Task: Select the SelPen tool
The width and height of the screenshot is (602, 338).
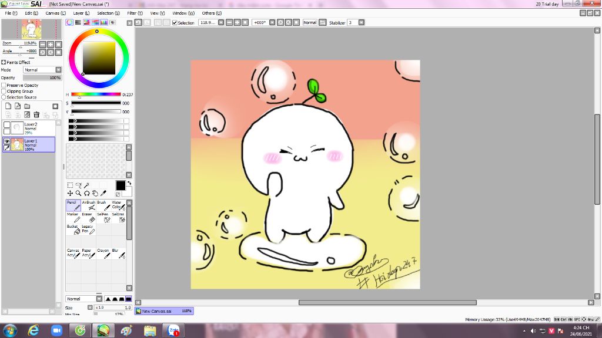Action: pos(103,218)
